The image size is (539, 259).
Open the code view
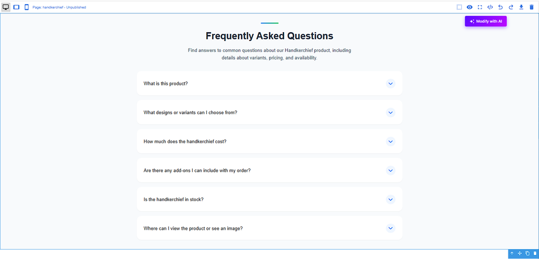tap(490, 7)
